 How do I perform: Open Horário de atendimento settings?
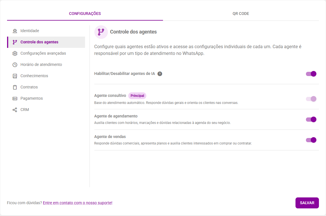click(x=46, y=65)
